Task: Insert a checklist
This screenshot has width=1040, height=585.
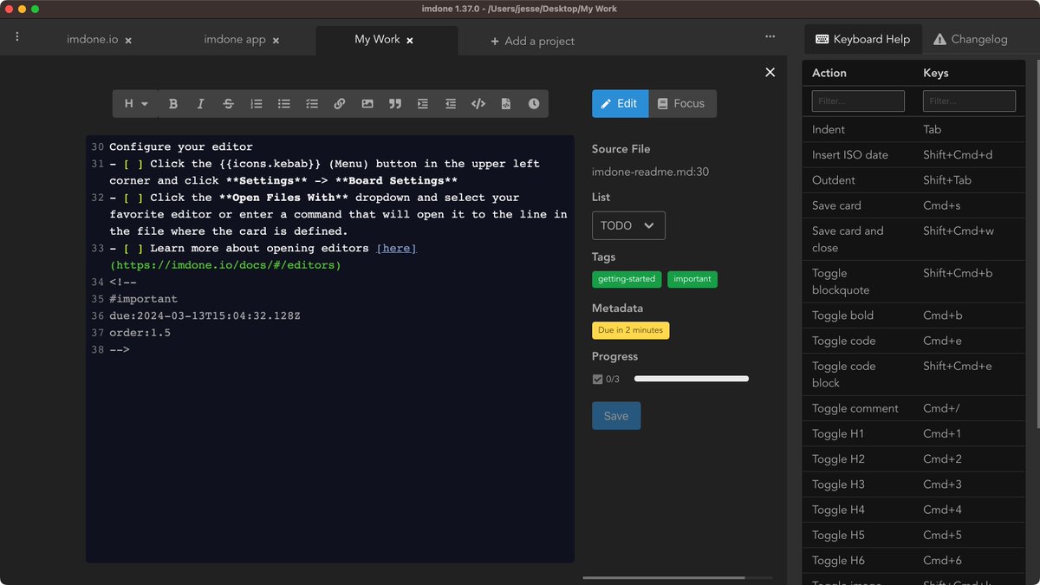Action: 312,104
